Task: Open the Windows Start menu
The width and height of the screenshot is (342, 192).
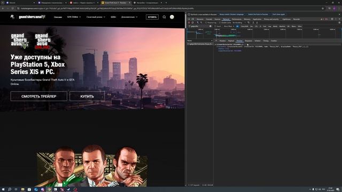Action: tap(3, 189)
